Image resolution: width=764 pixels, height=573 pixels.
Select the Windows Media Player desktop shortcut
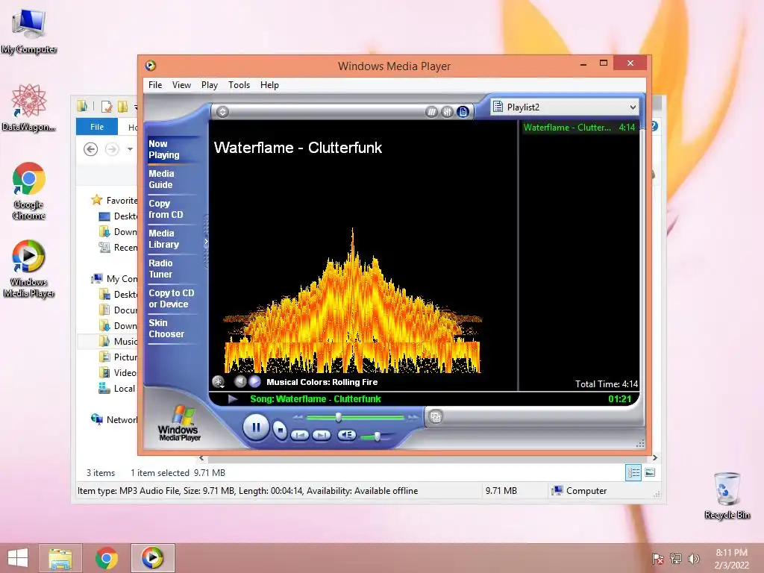click(x=29, y=269)
